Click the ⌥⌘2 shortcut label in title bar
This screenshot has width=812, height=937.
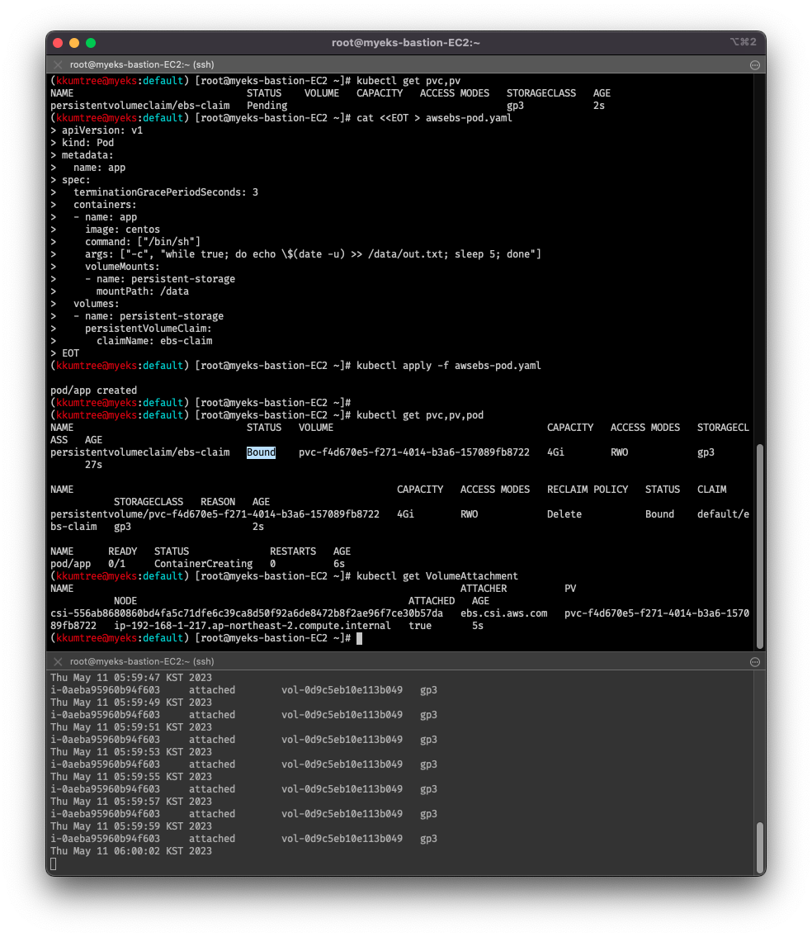point(743,42)
